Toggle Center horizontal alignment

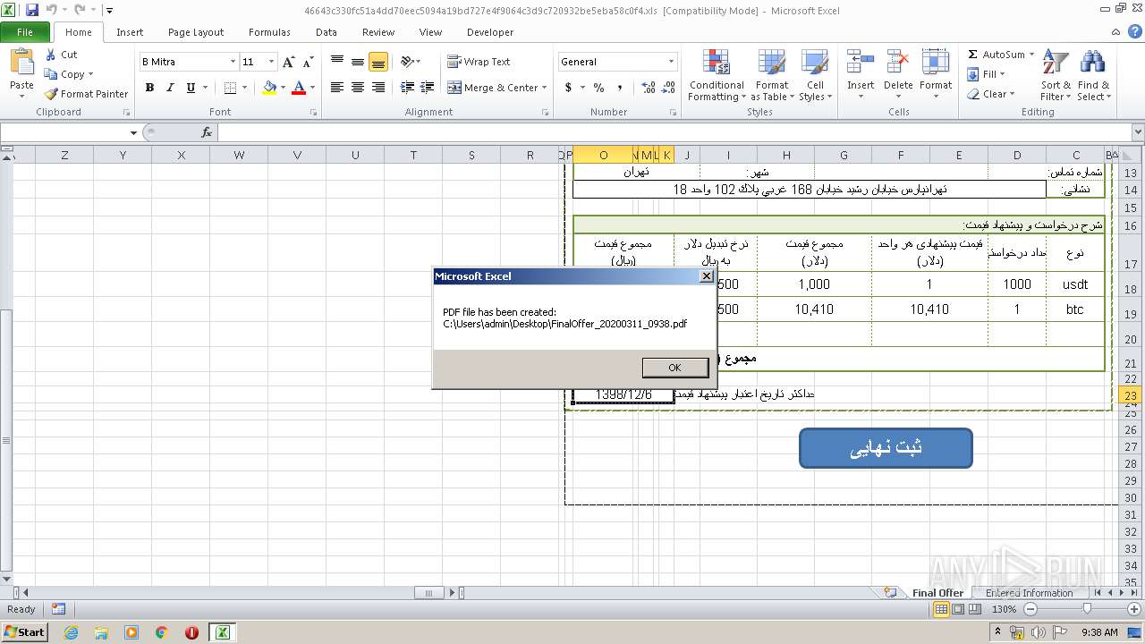[x=358, y=88]
